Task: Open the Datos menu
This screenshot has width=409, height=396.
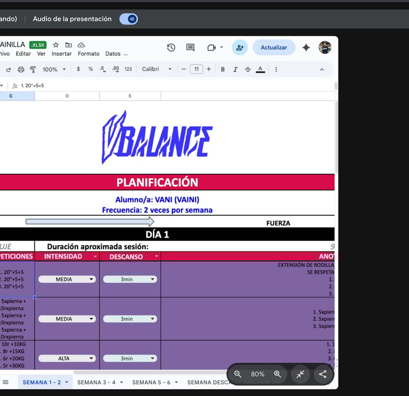Action: (113, 54)
